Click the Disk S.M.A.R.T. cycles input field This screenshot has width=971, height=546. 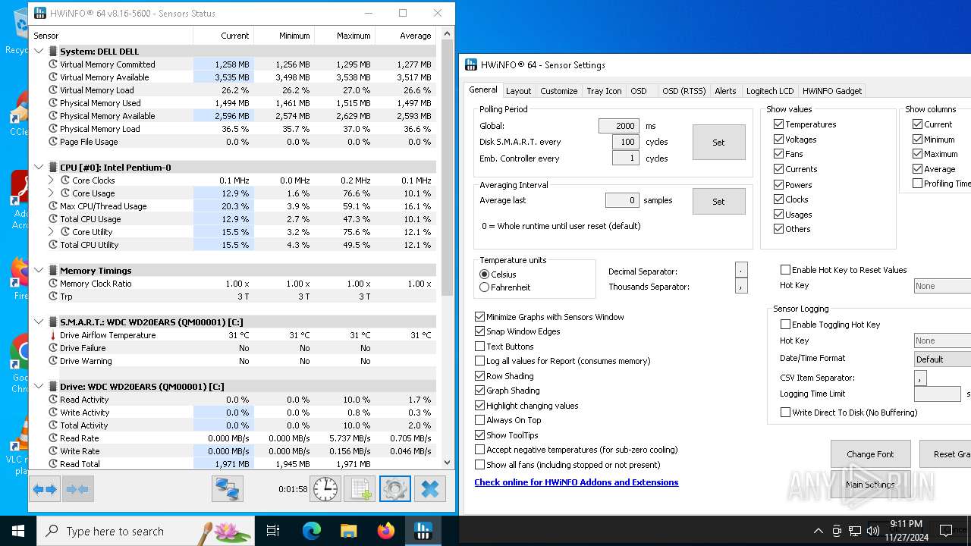625,142
